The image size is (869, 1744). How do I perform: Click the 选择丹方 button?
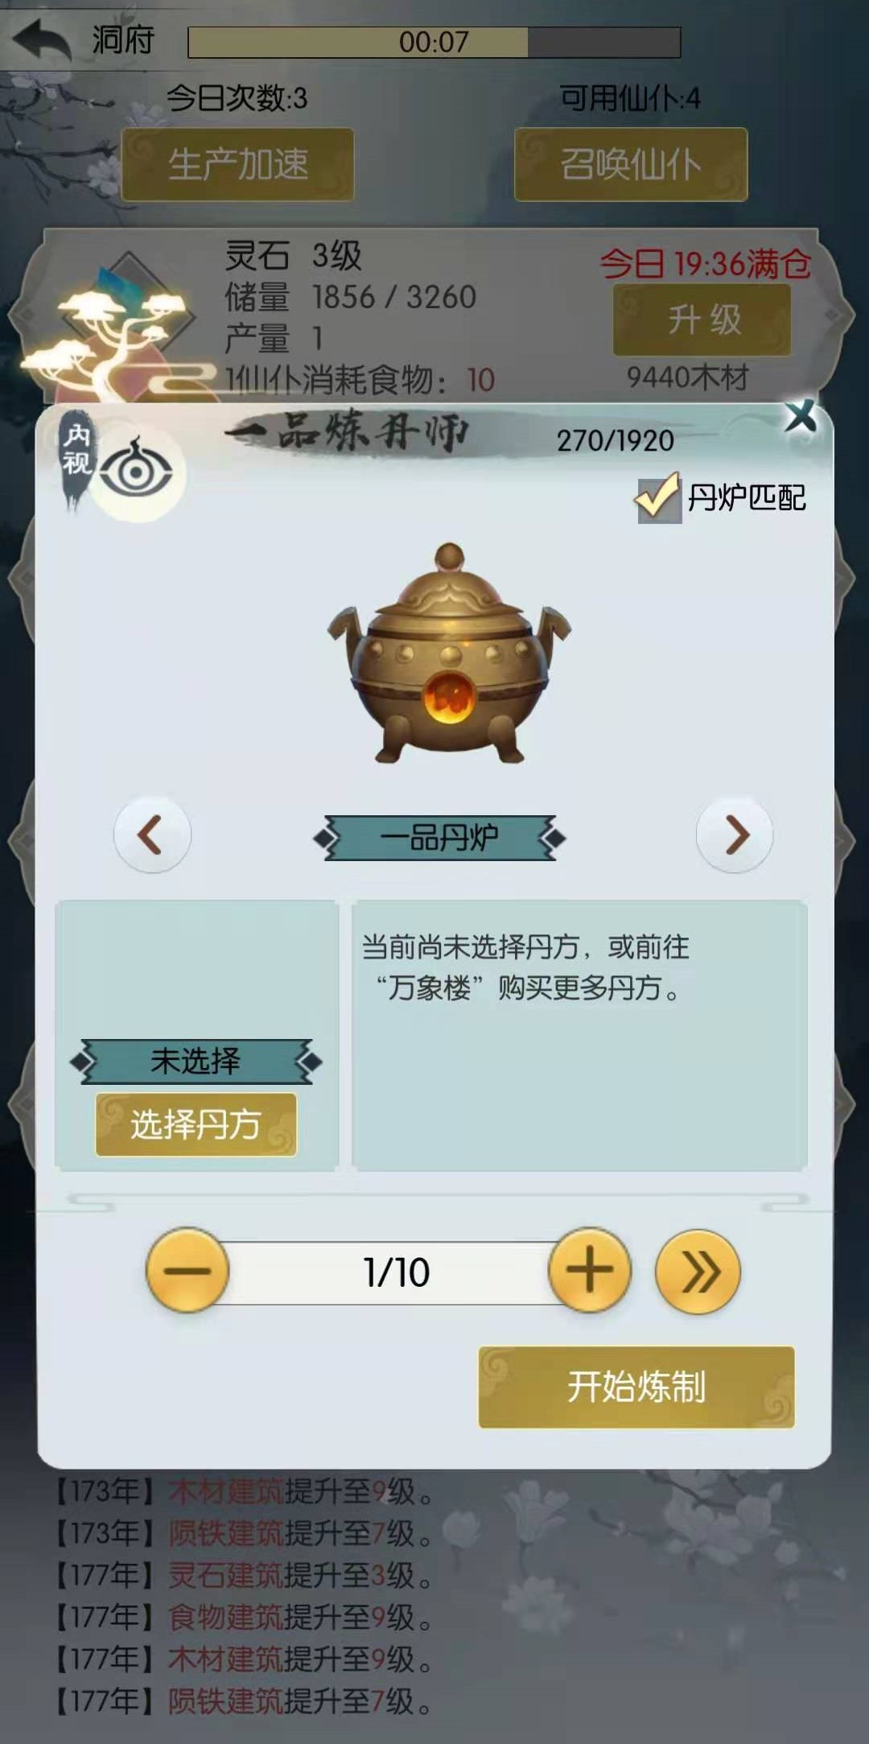click(196, 1123)
